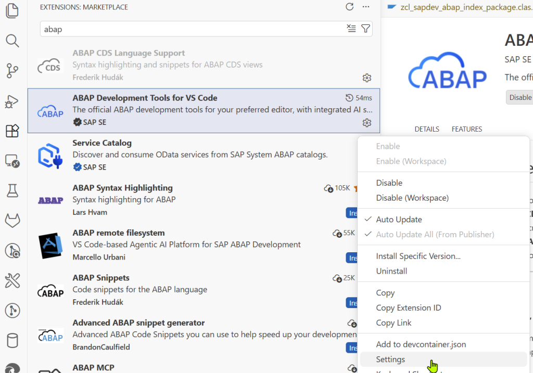Choose Disable (Workspace) in context menu
Screen dimensions: 533x373
pyautogui.click(x=443, y=198)
